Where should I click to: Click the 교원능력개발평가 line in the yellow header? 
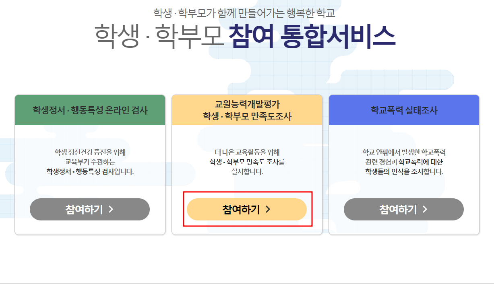[x=247, y=105]
